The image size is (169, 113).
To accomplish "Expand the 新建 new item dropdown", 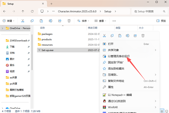I will 9,21.
